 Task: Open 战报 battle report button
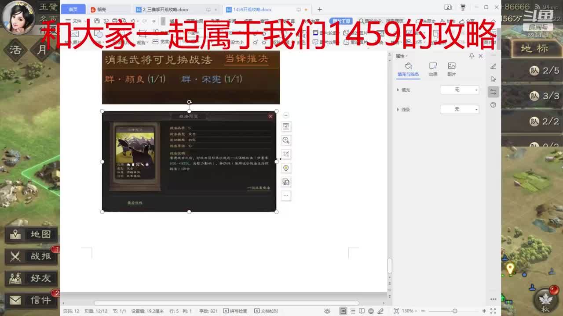click(x=31, y=256)
